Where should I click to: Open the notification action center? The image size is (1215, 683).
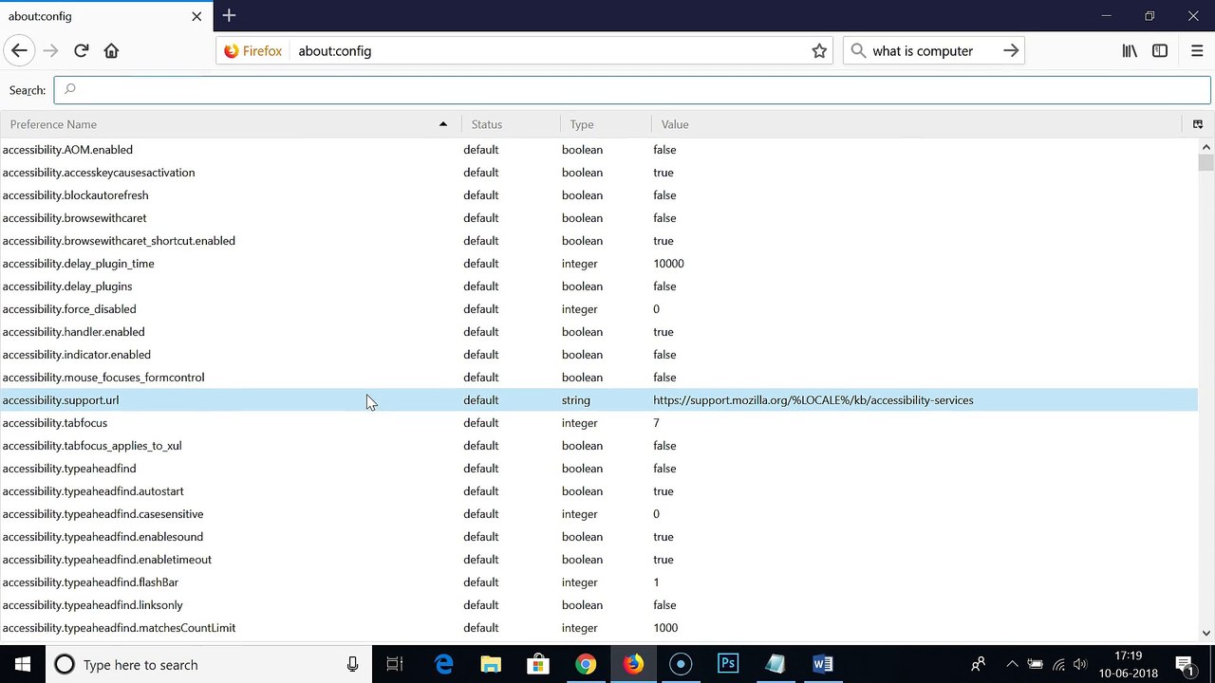coord(1185,664)
